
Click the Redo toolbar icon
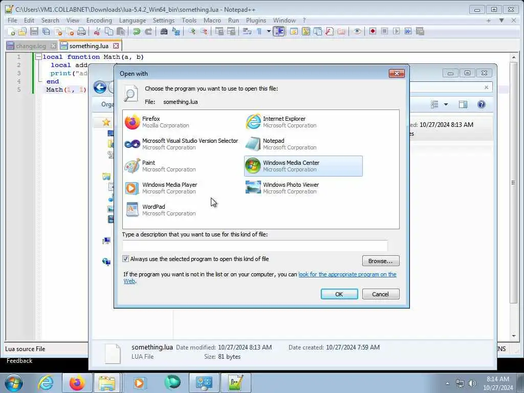point(148,31)
